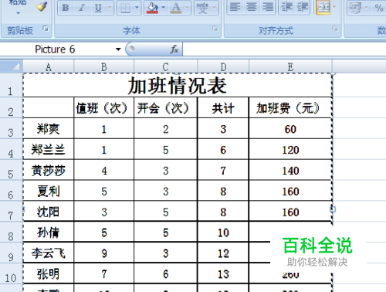Click the insert function fx button
This screenshot has width=386, height=292.
(x=174, y=49)
